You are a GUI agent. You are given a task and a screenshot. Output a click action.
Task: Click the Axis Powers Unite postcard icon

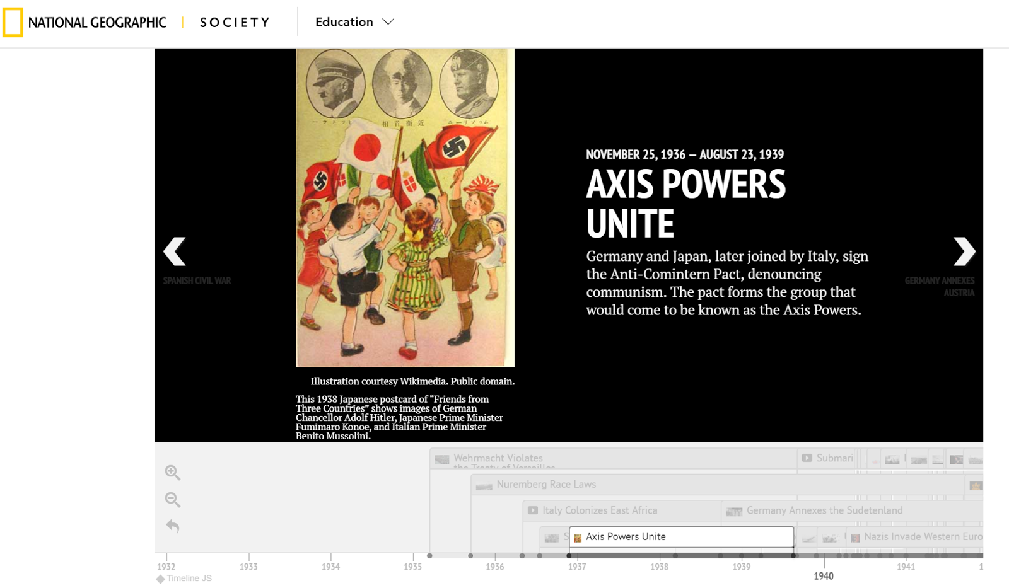578,538
